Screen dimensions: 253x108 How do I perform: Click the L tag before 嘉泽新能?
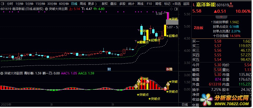click(x=194, y=5)
